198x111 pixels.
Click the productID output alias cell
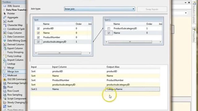click(x=133, y=71)
